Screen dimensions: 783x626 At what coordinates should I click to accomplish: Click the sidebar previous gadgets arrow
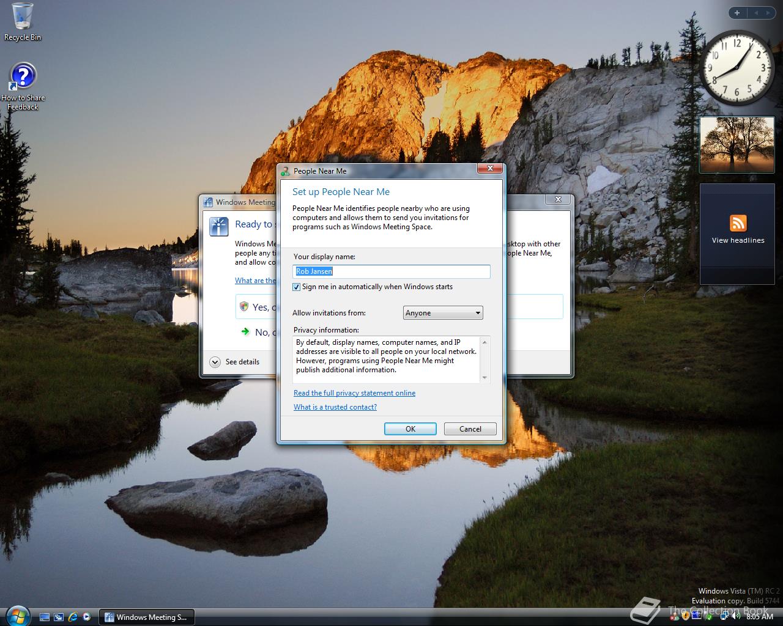coord(755,13)
